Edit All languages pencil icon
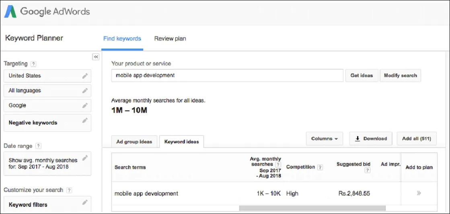This screenshot has width=450, height=214. tap(85, 90)
